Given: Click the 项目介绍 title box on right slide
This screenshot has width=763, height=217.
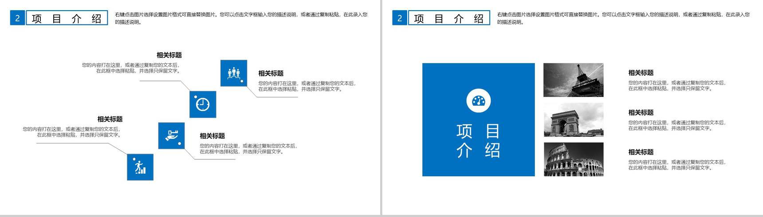Looking at the screenshot, I should [449, 18].
